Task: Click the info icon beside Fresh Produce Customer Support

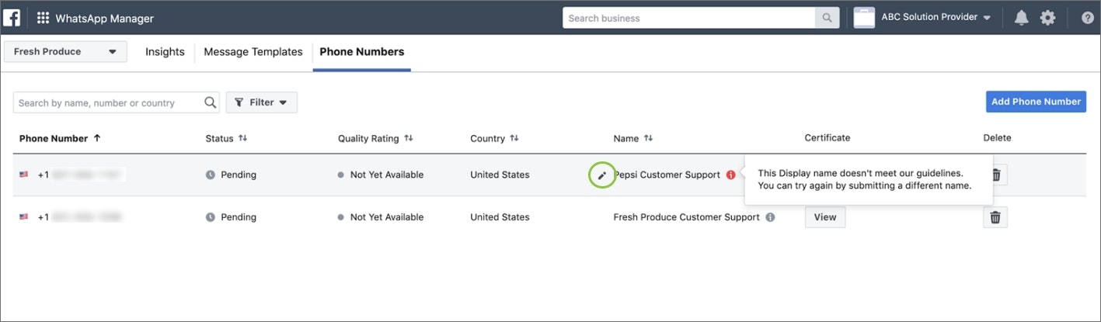Action: tap(770, 217)
